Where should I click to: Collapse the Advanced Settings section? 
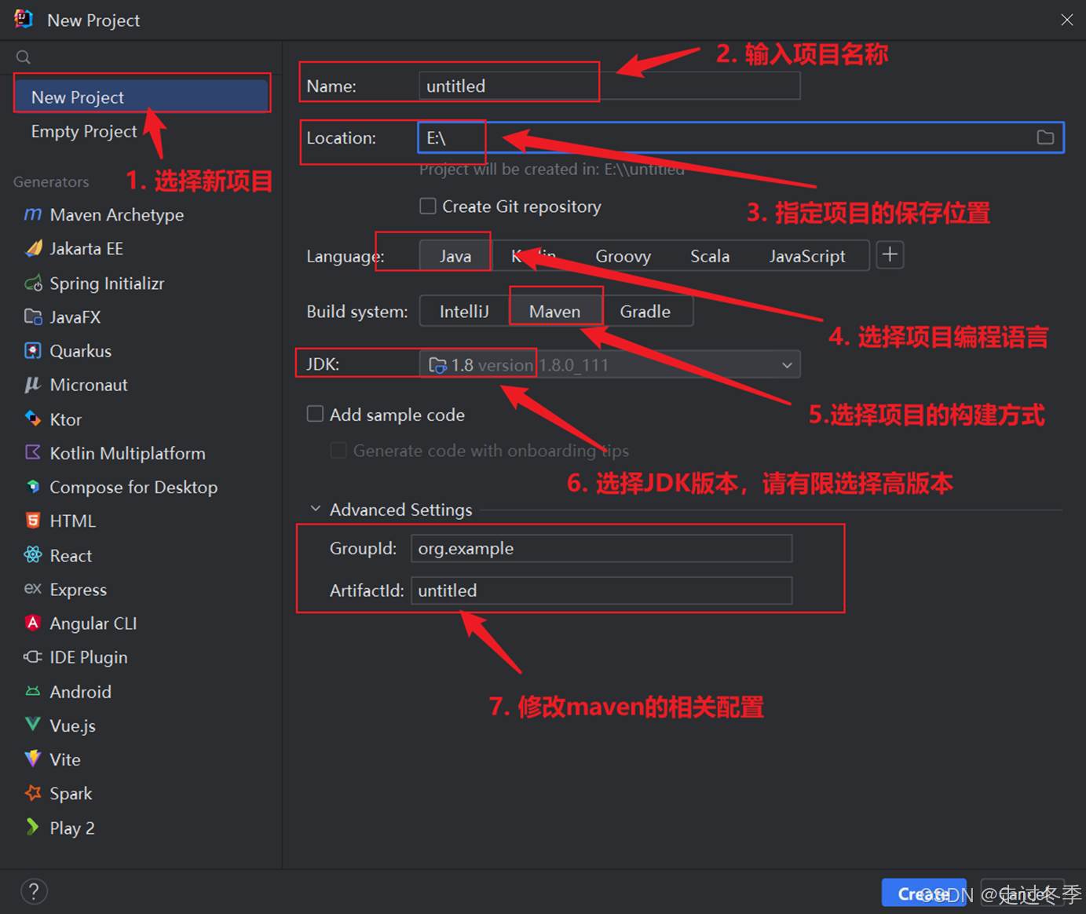(x=316, y=509)
